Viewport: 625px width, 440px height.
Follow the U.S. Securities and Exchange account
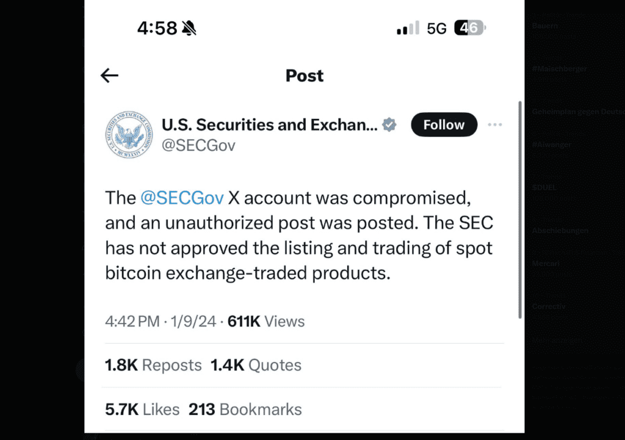click(x=444, y=124)
